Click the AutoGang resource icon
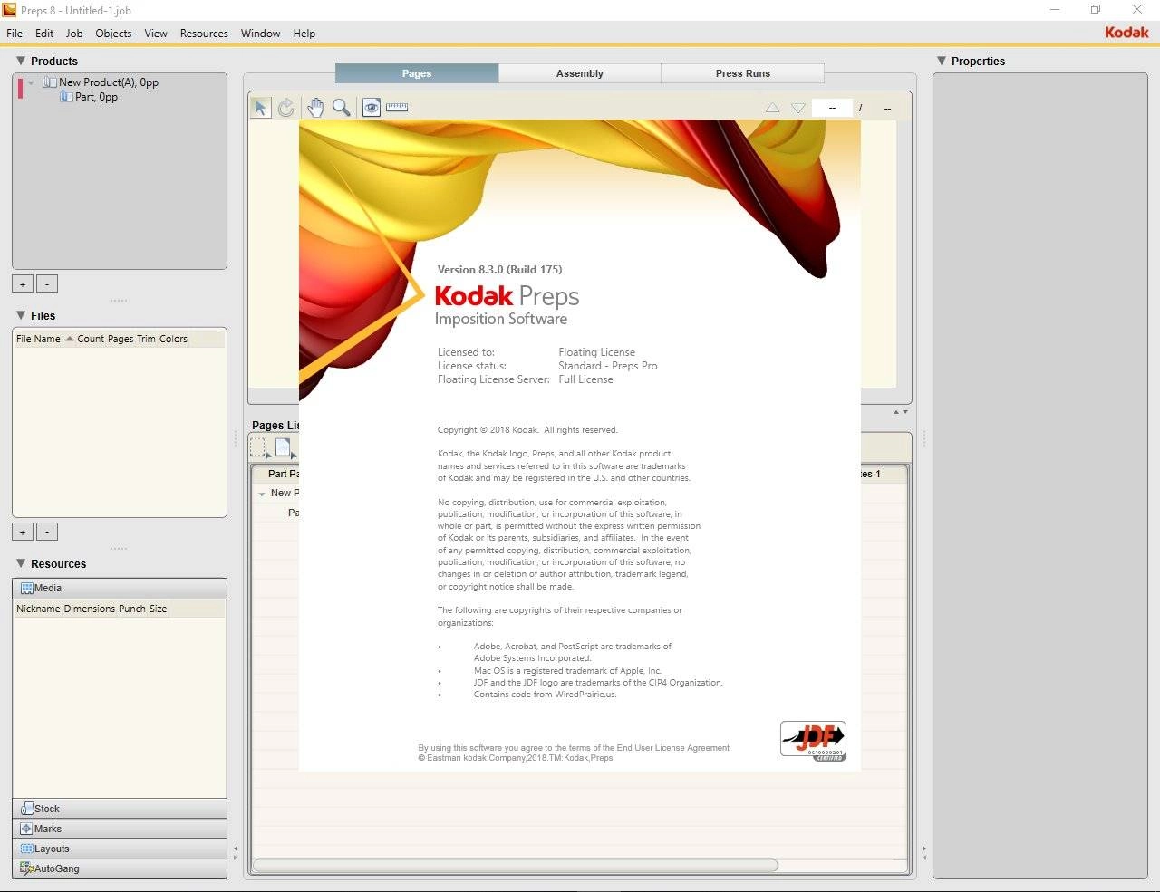 (x=27, y=868)
